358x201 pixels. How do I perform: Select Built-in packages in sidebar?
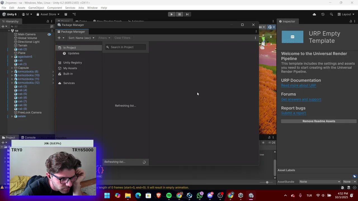coord(79,74)
